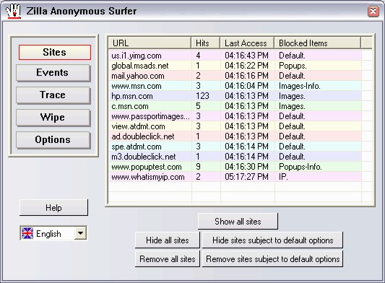Select the ad.doubleclick.net row

point(235,136)
